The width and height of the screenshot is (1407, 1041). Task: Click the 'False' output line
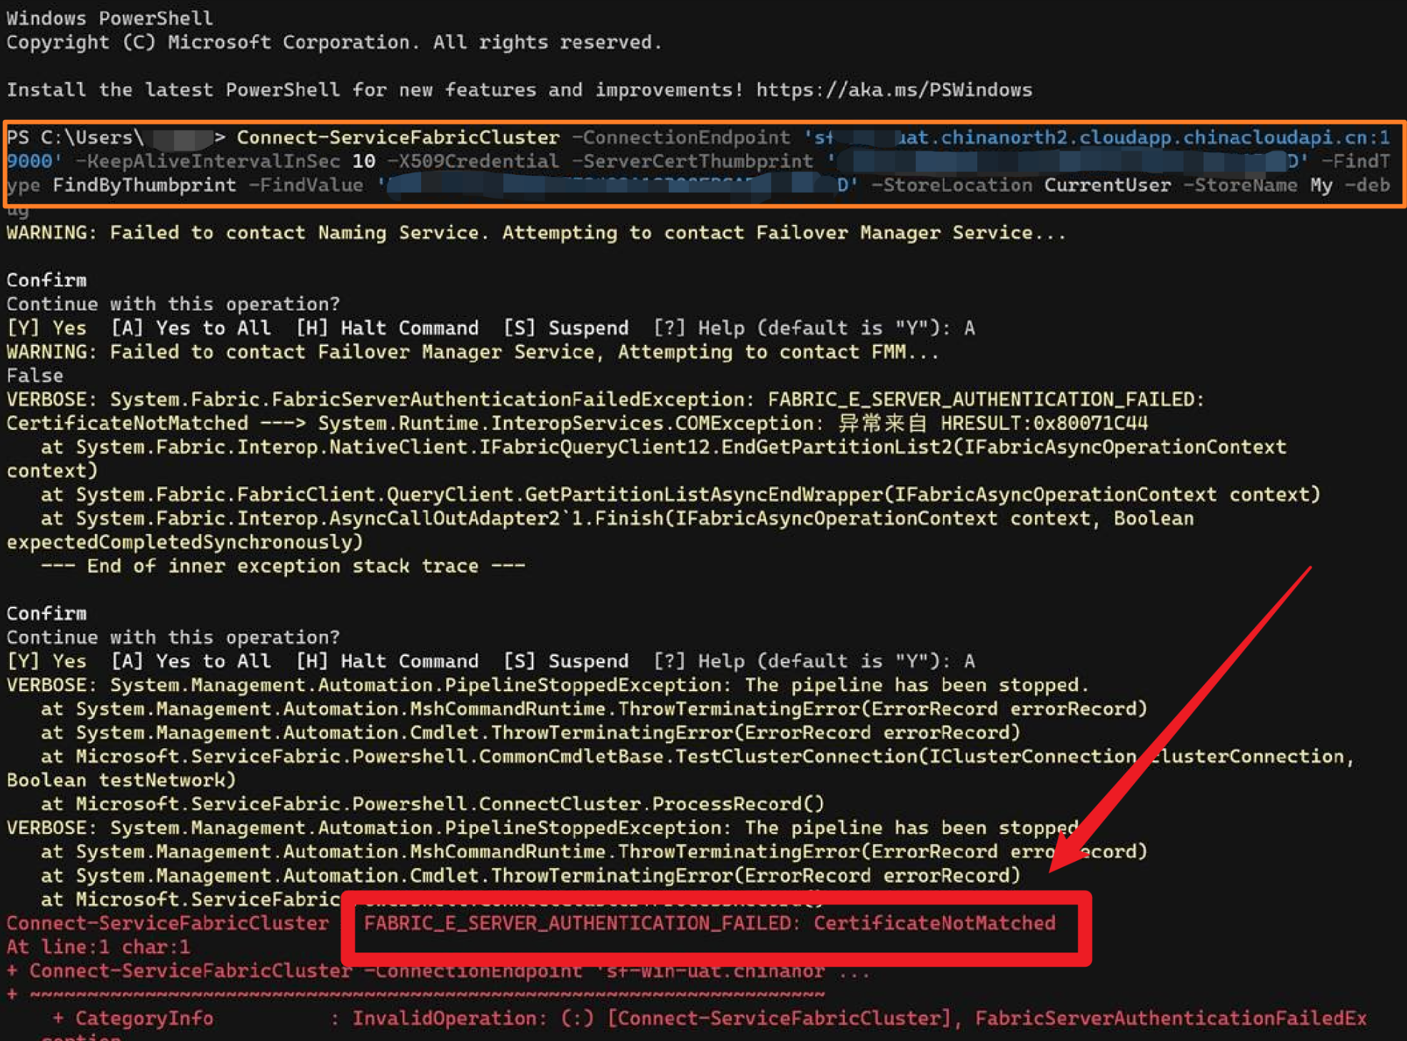point(34,376)
